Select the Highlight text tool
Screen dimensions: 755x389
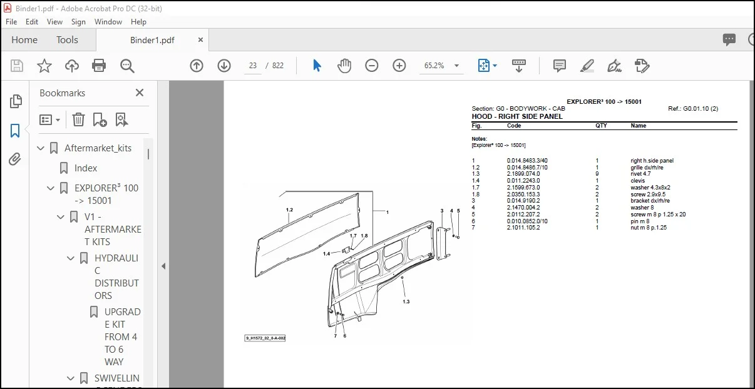click(587, 66)
